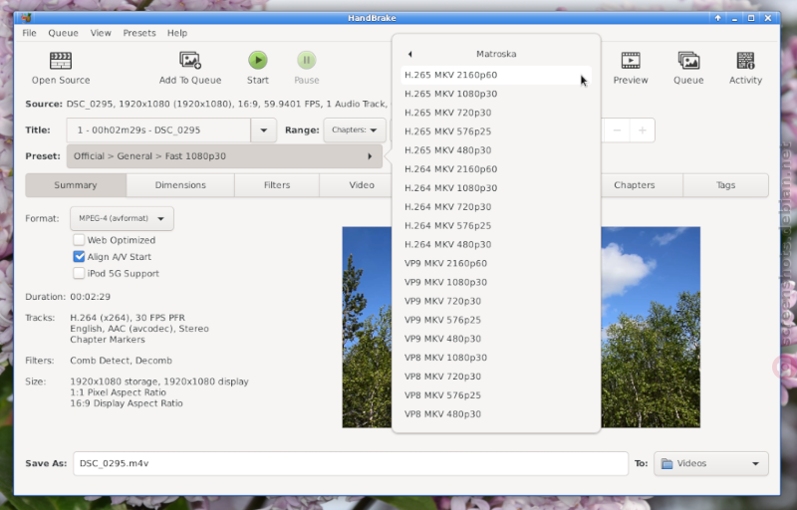Open the Videos destination folder dropdown
Screen dimensions: 797x510
click(x=710, y=464)
